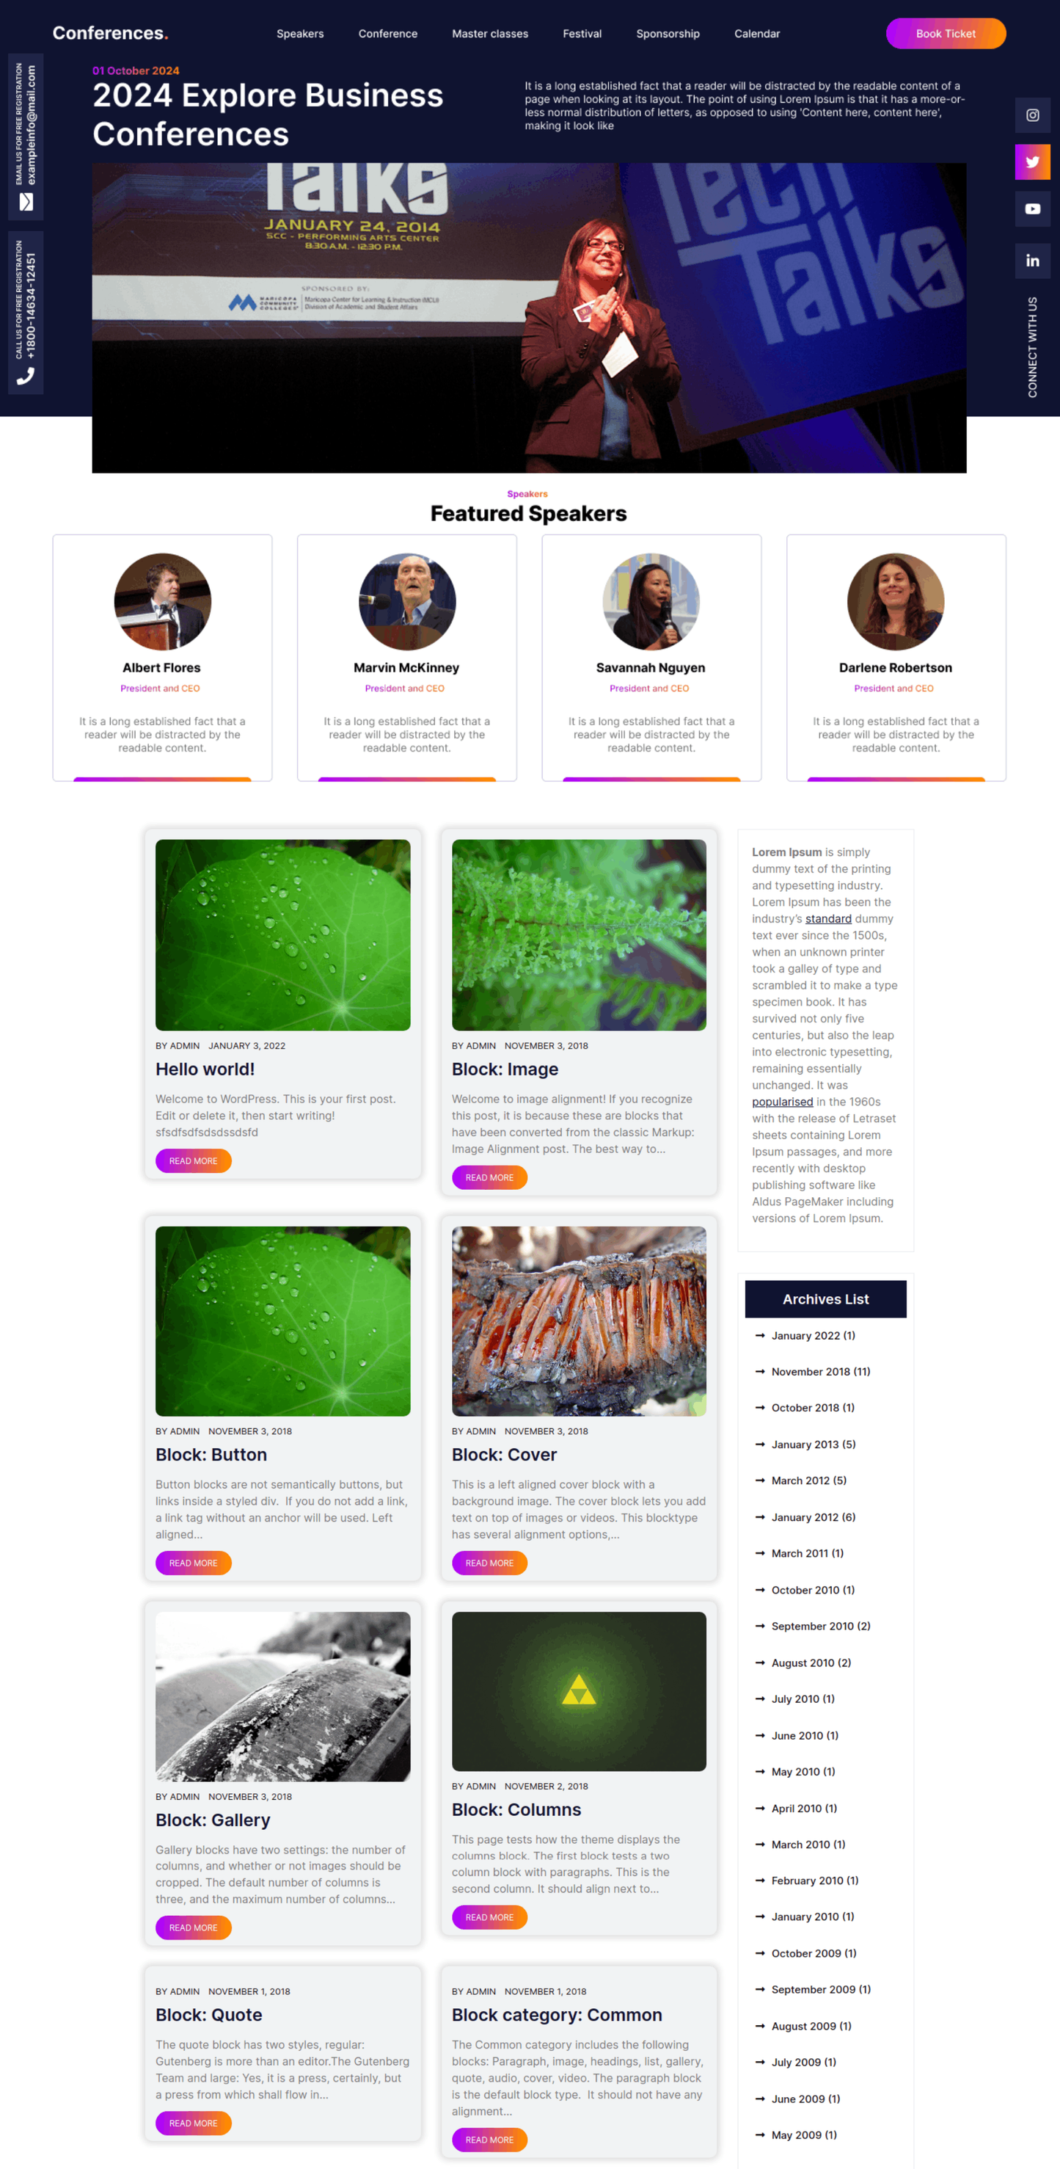Click the phone call icon
The image size is (1060, 2169).
pos(26,377)
